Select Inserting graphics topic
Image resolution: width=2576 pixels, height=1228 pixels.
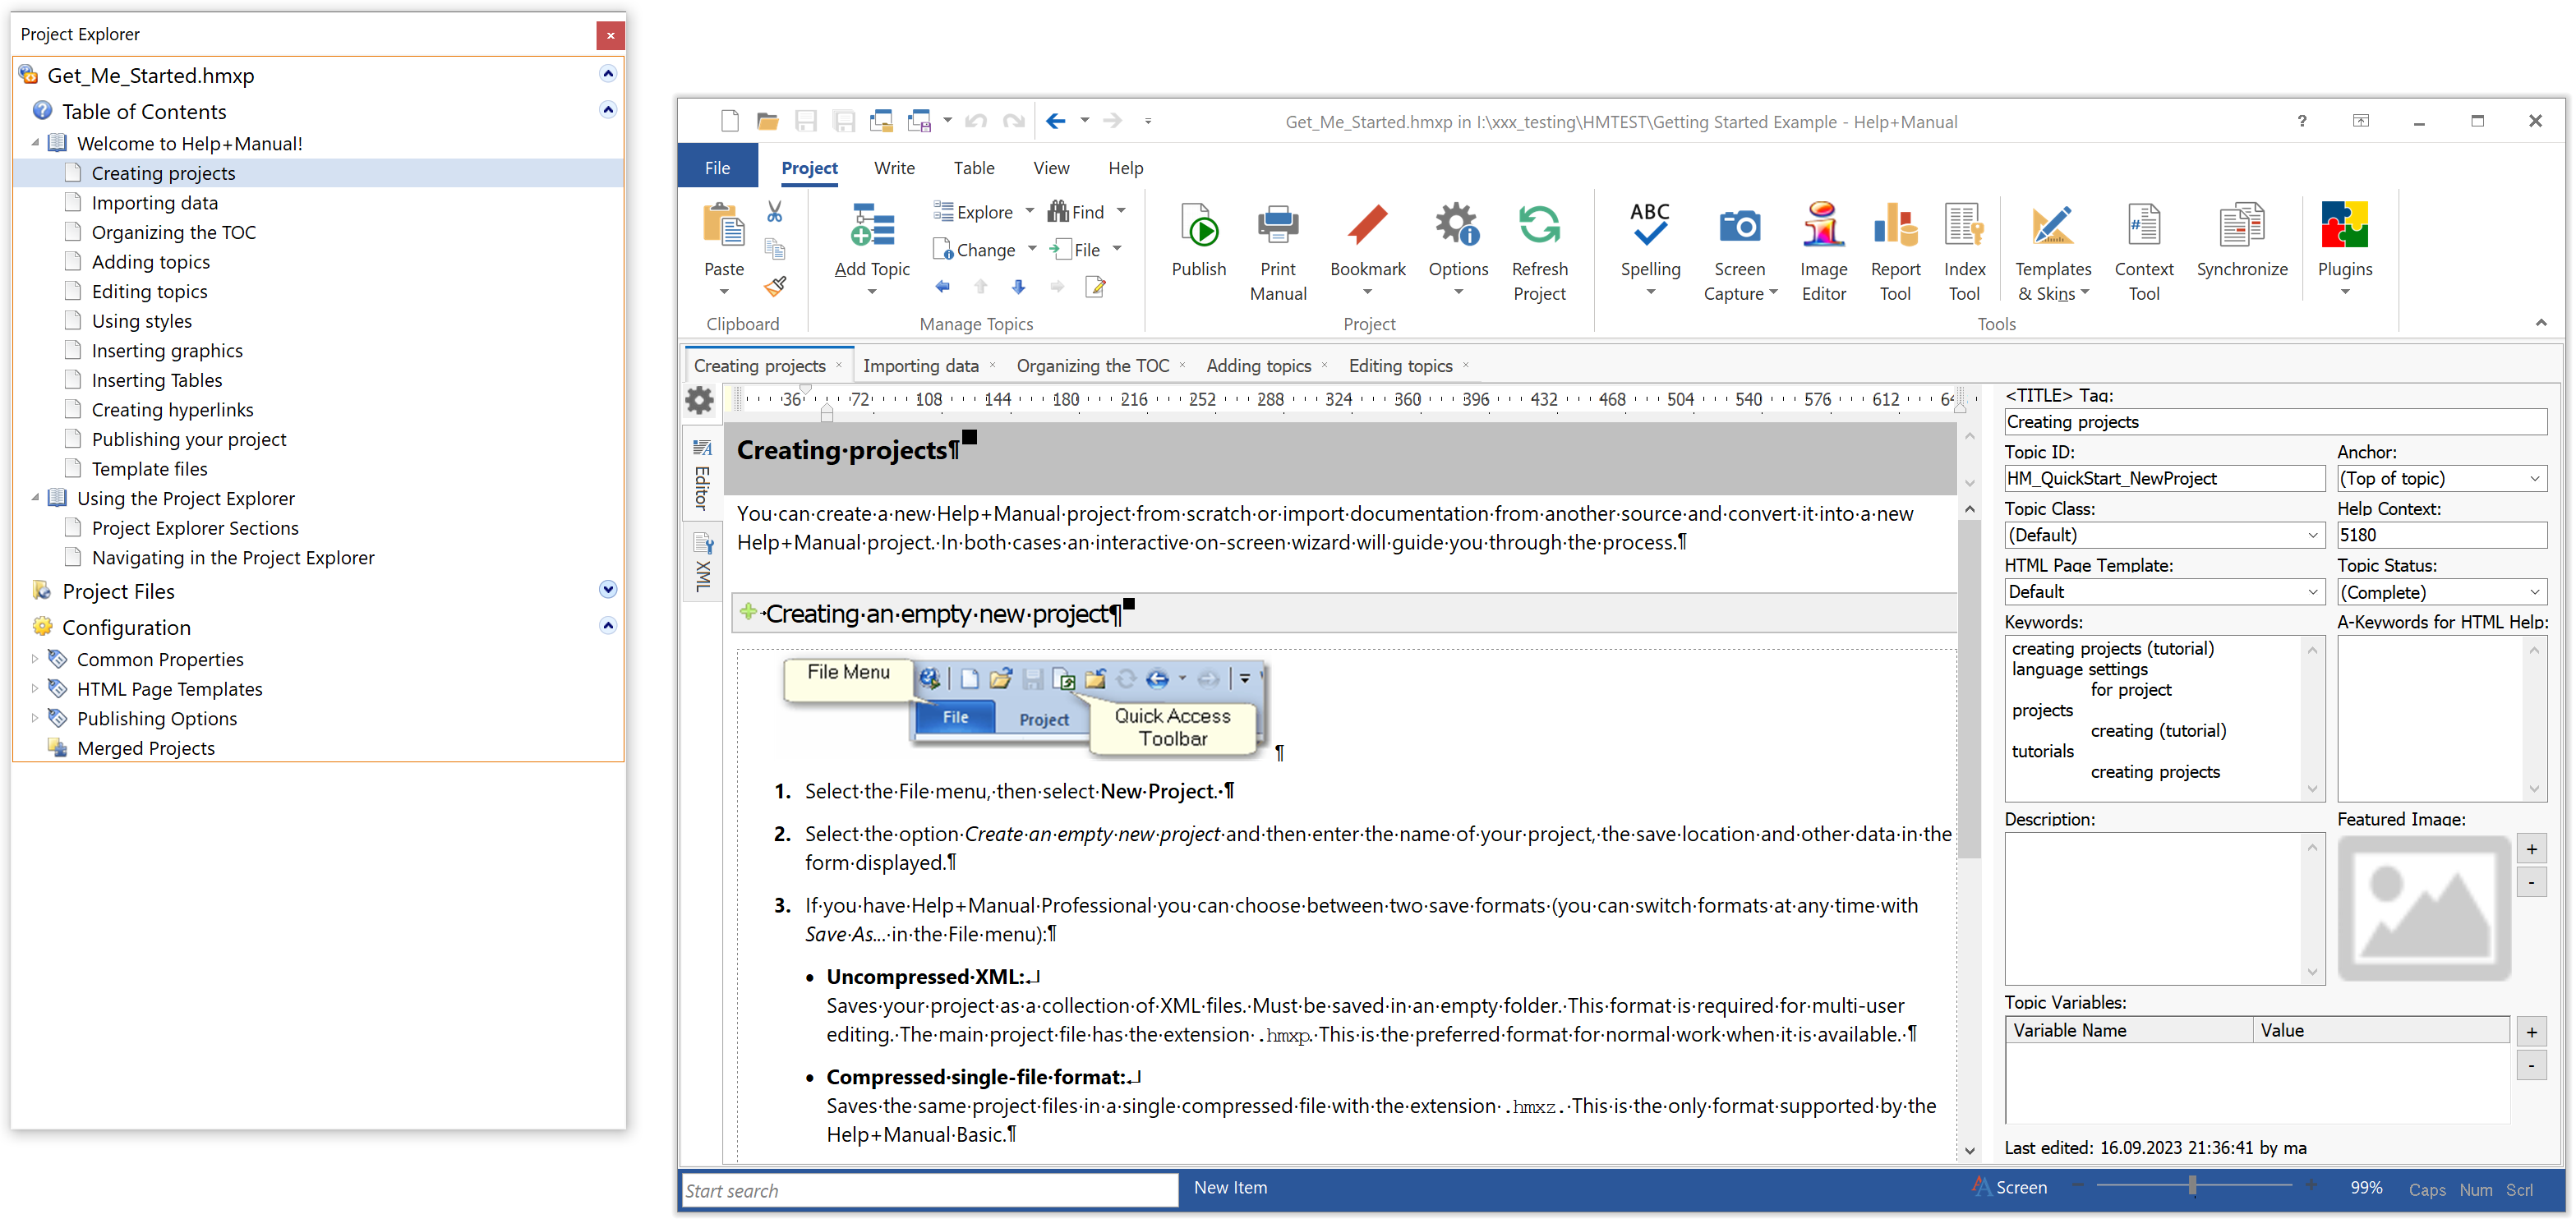[x=167, y=350]
